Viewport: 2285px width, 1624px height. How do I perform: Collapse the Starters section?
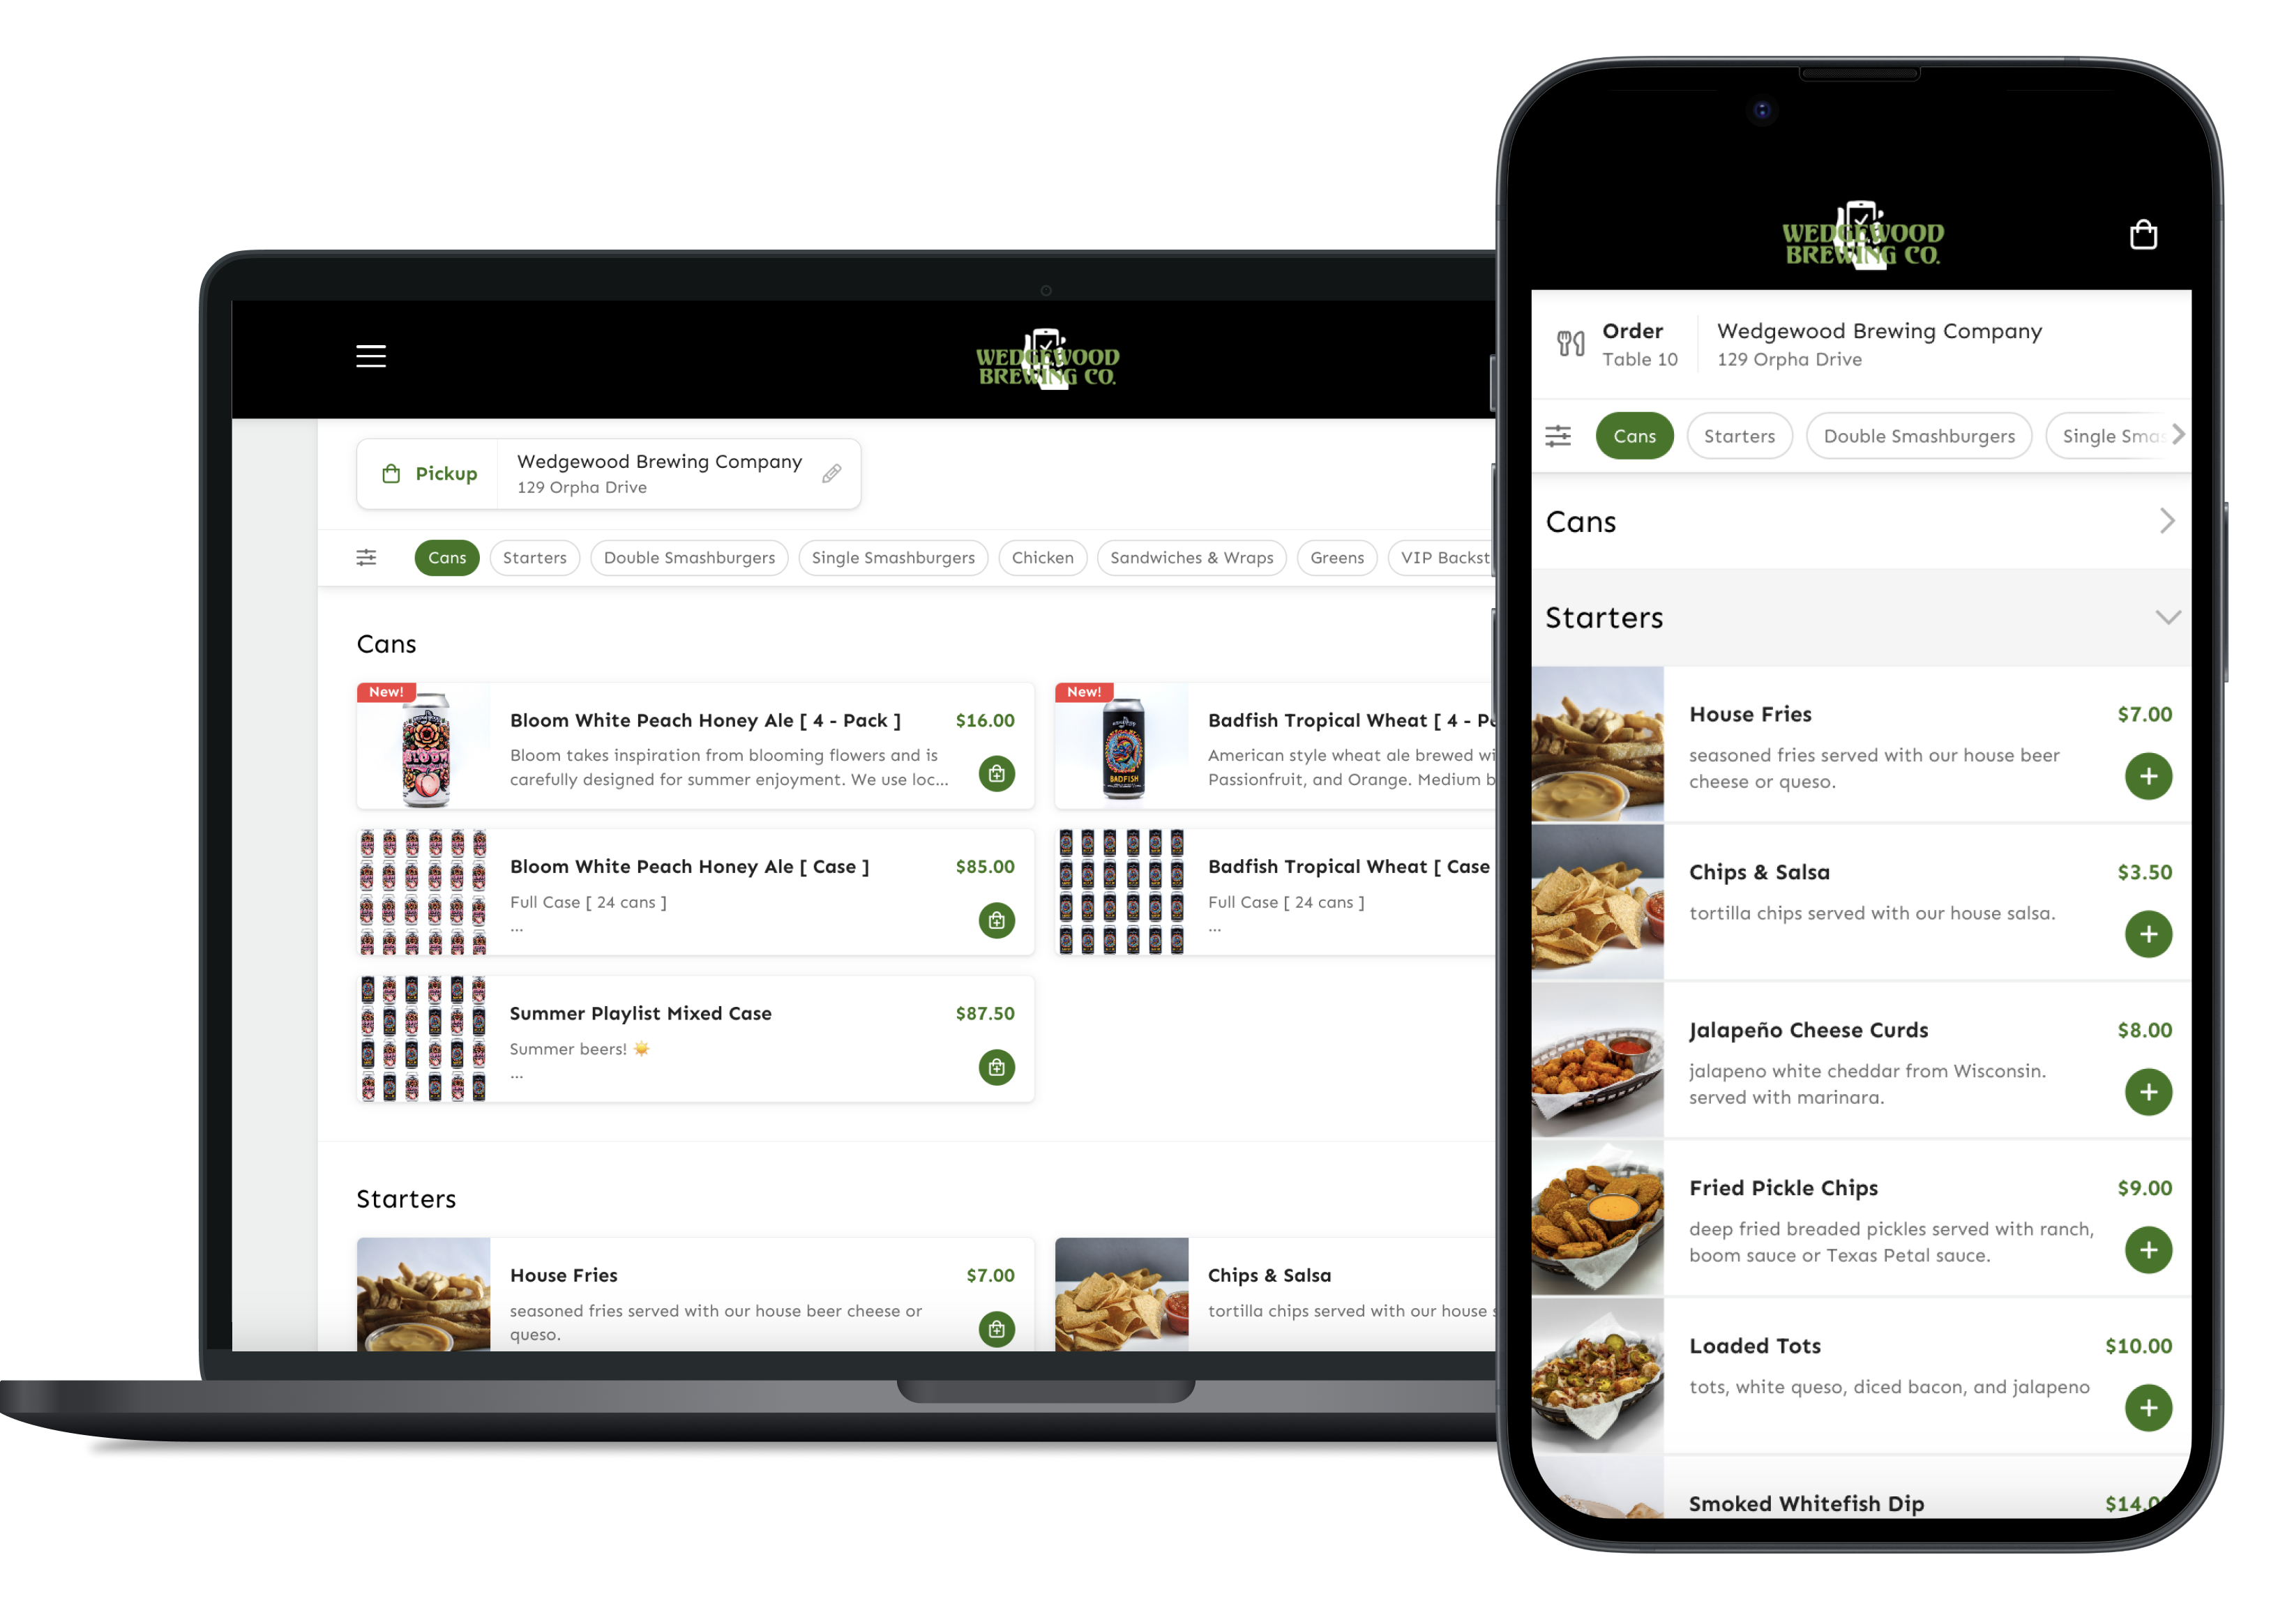2166,619
